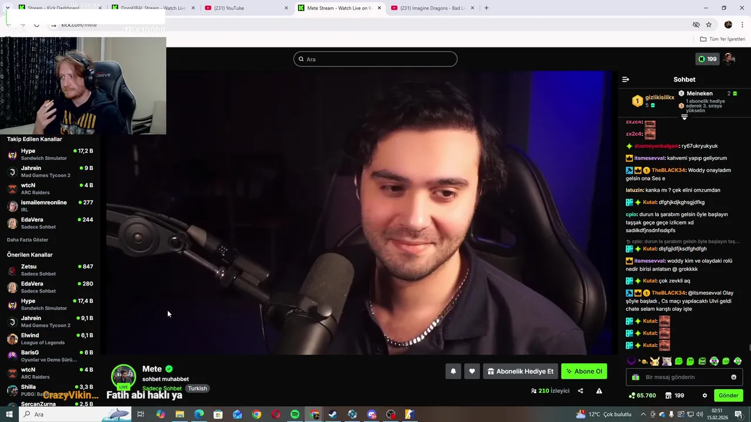Click Mete's channel avatar with LIVE badge
This screenshot has width=751, height=422.
[124, 377]
